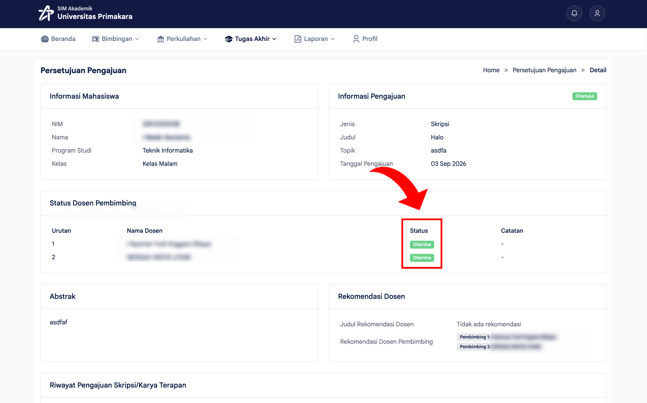Click the 'Kelas Malam' class value
Screen dimensions: 647x403
(x=160, y=164)
